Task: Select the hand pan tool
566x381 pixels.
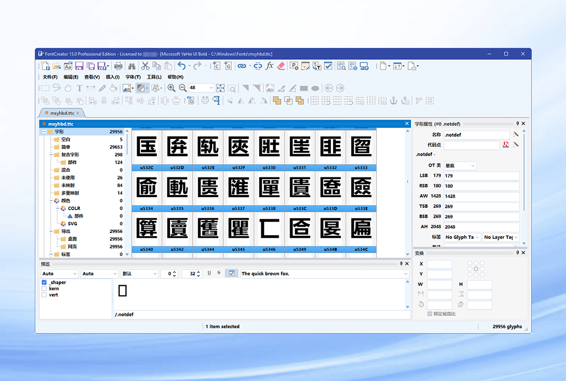Action: tap(68, 88)
